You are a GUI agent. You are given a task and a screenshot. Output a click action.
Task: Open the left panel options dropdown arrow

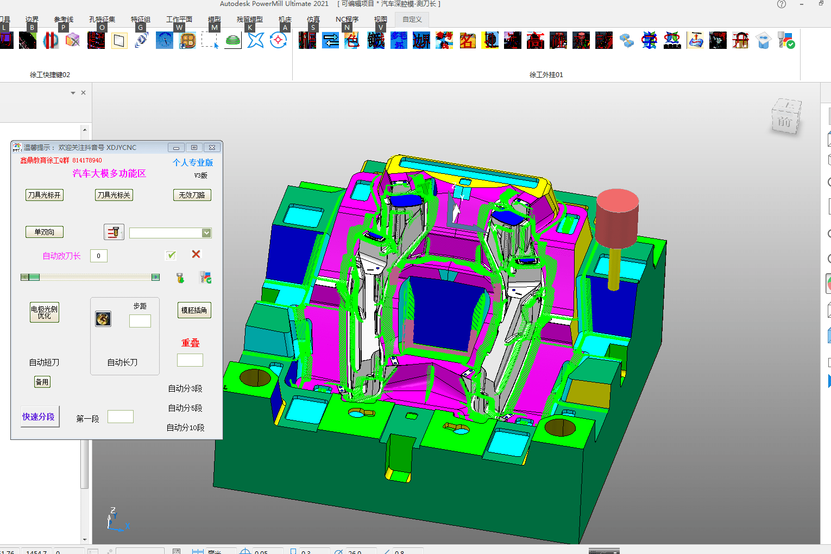73,93
